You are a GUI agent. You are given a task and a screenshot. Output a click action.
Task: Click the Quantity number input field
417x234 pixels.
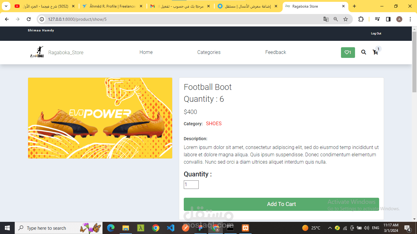(191, 185)
